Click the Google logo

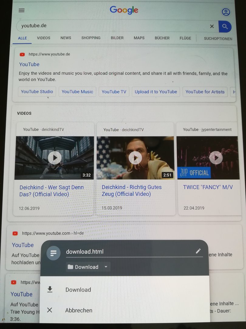click(x=124, y=10)
